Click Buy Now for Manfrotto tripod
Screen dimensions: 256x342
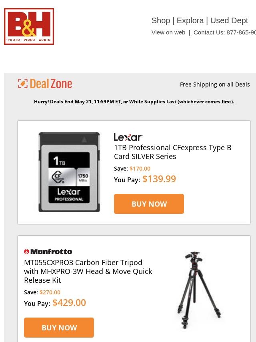tap(59, 328)
